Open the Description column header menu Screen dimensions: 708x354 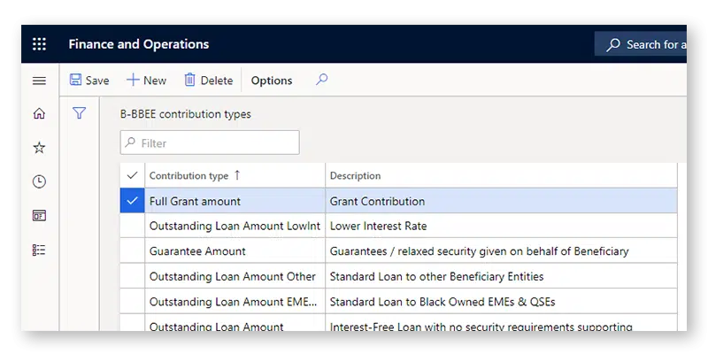pos(356,176)
